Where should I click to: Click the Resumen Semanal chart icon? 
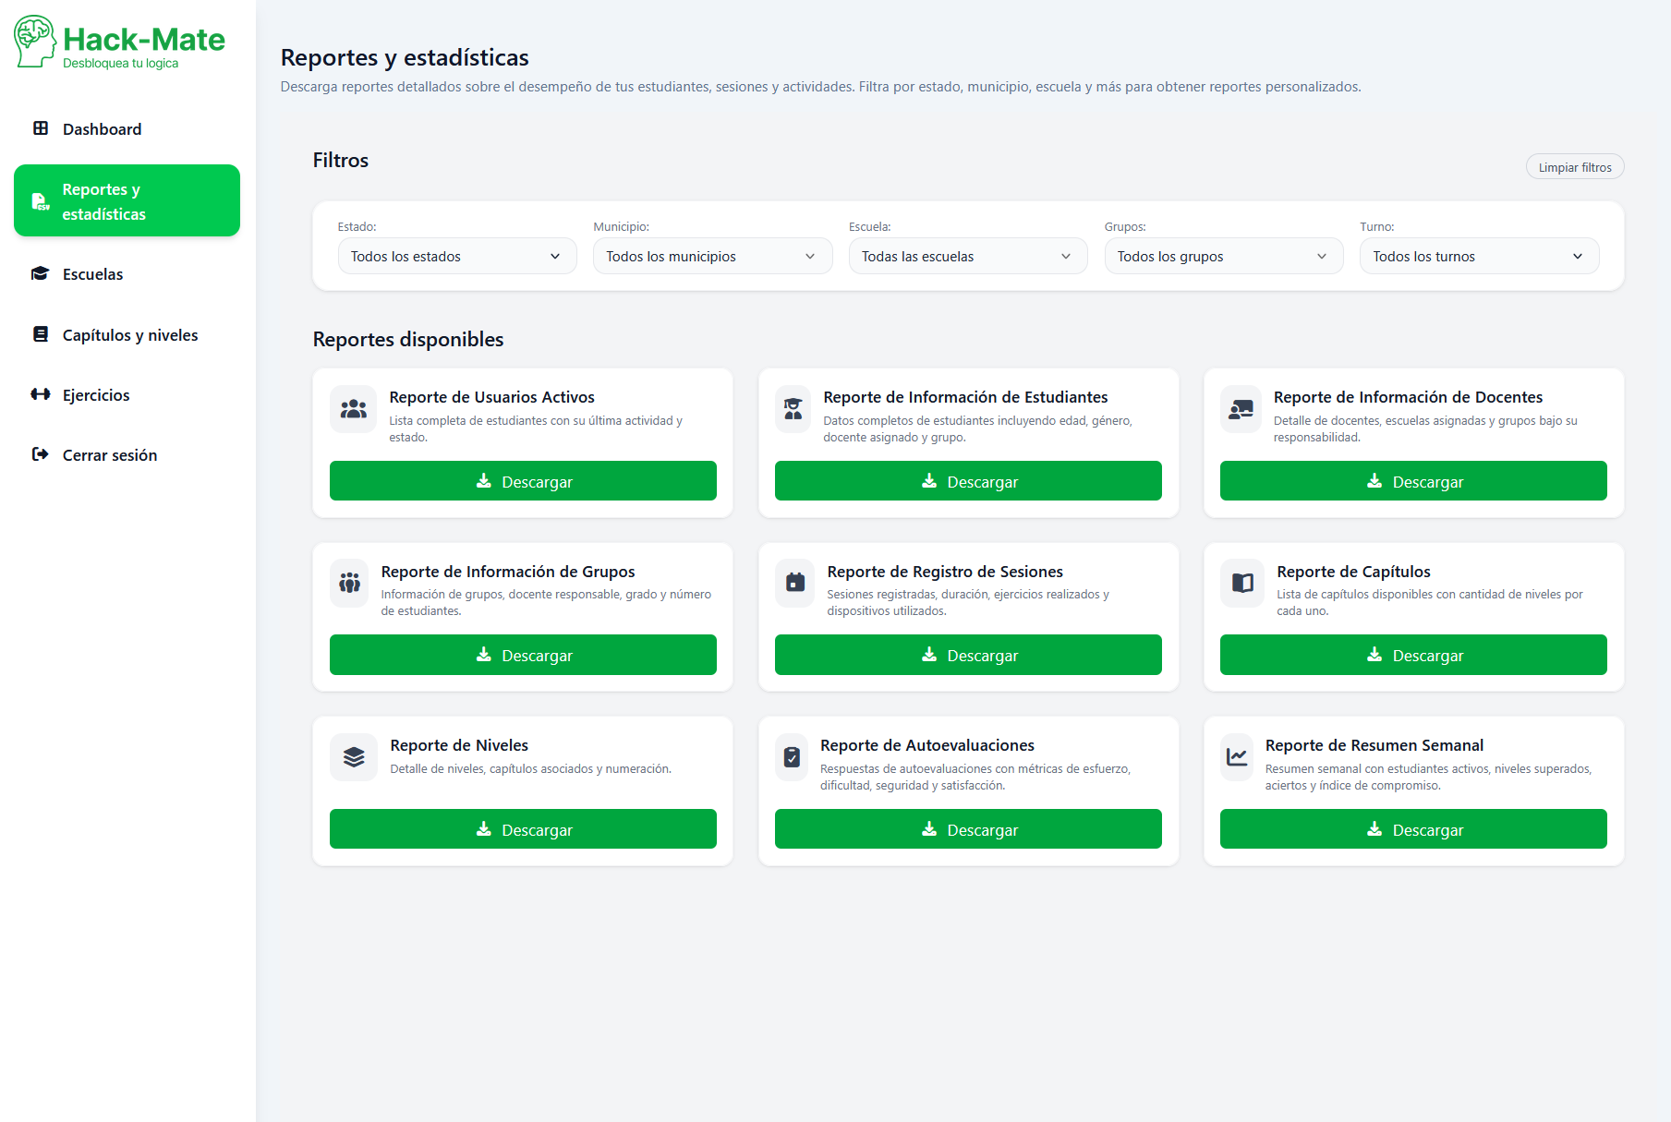pyautogui.click(x=1236, y=757)
